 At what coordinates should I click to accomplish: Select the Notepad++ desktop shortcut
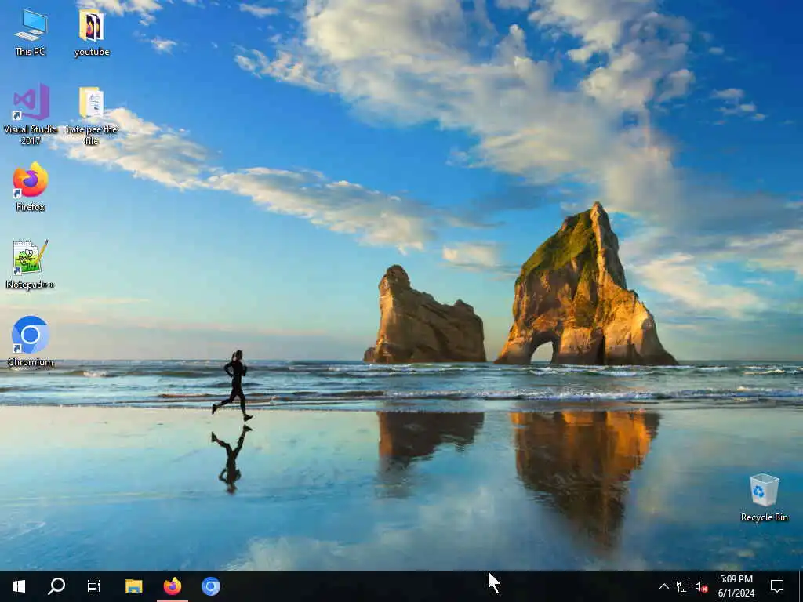point(31,265)
